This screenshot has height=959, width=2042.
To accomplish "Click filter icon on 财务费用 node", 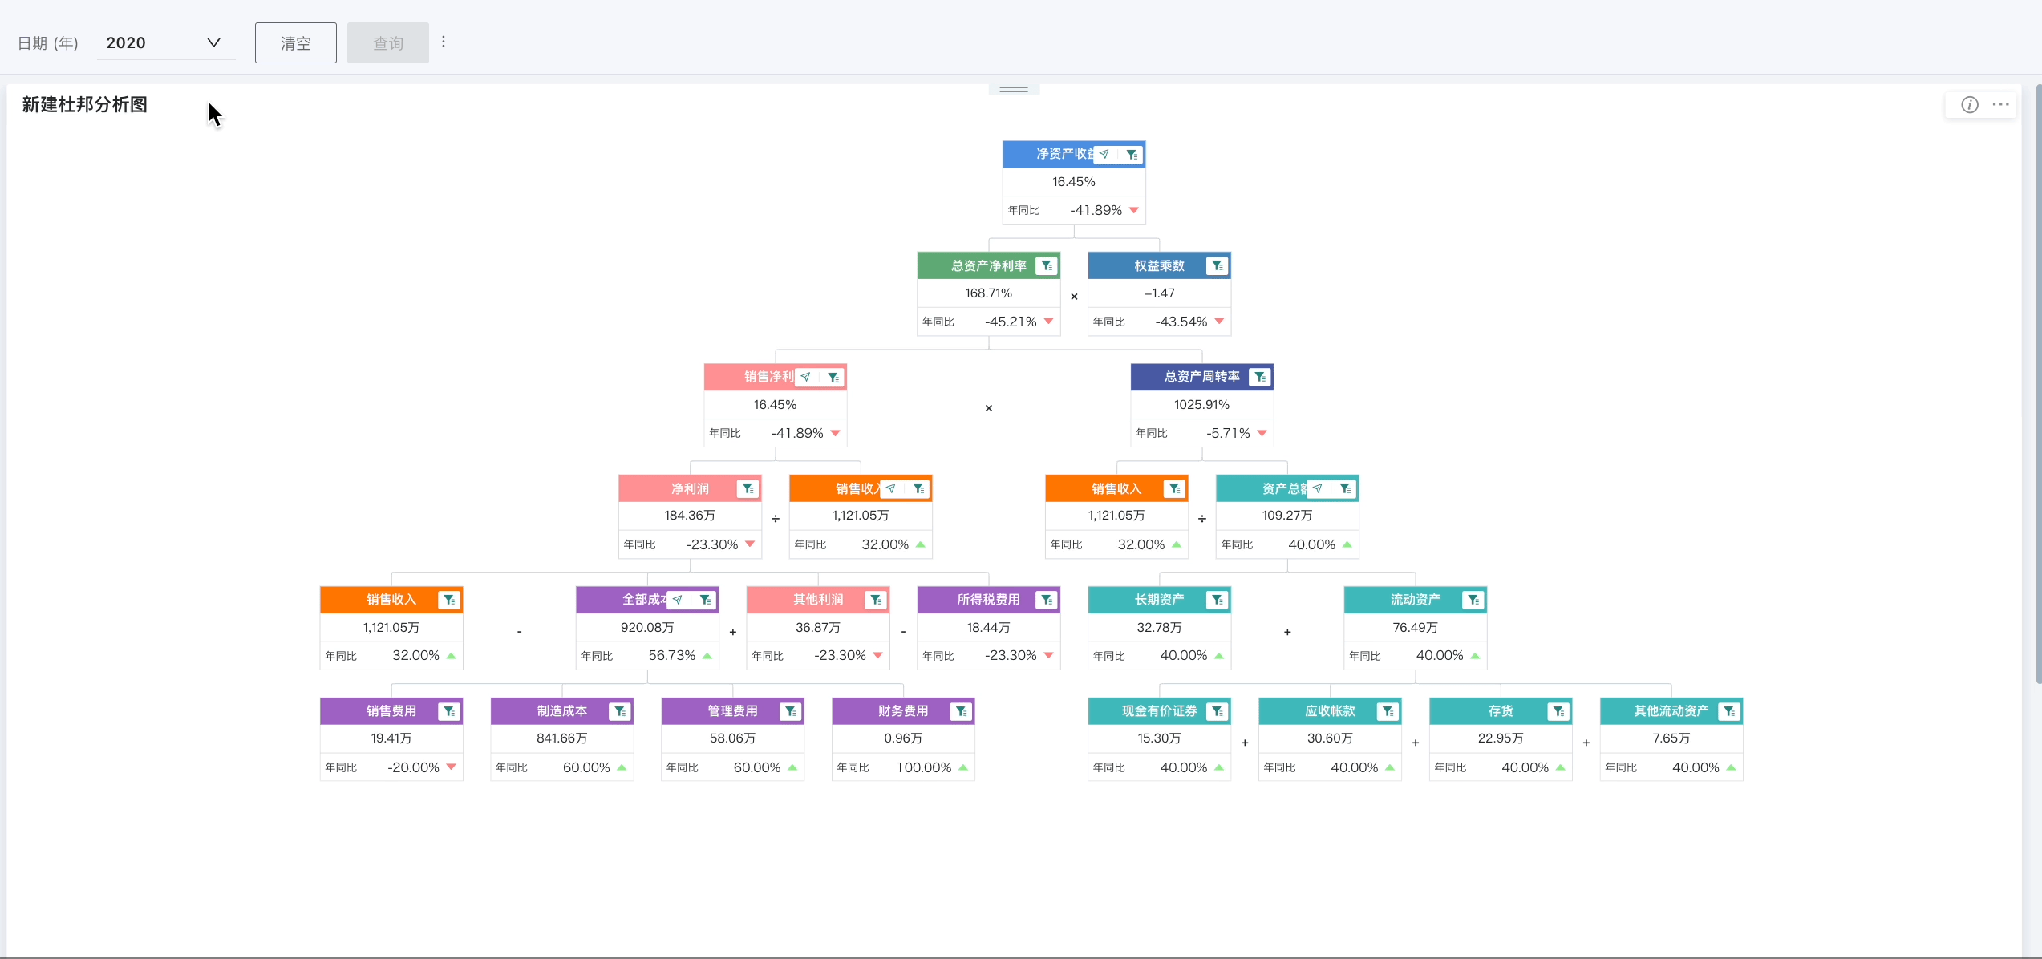I will 961,711.
